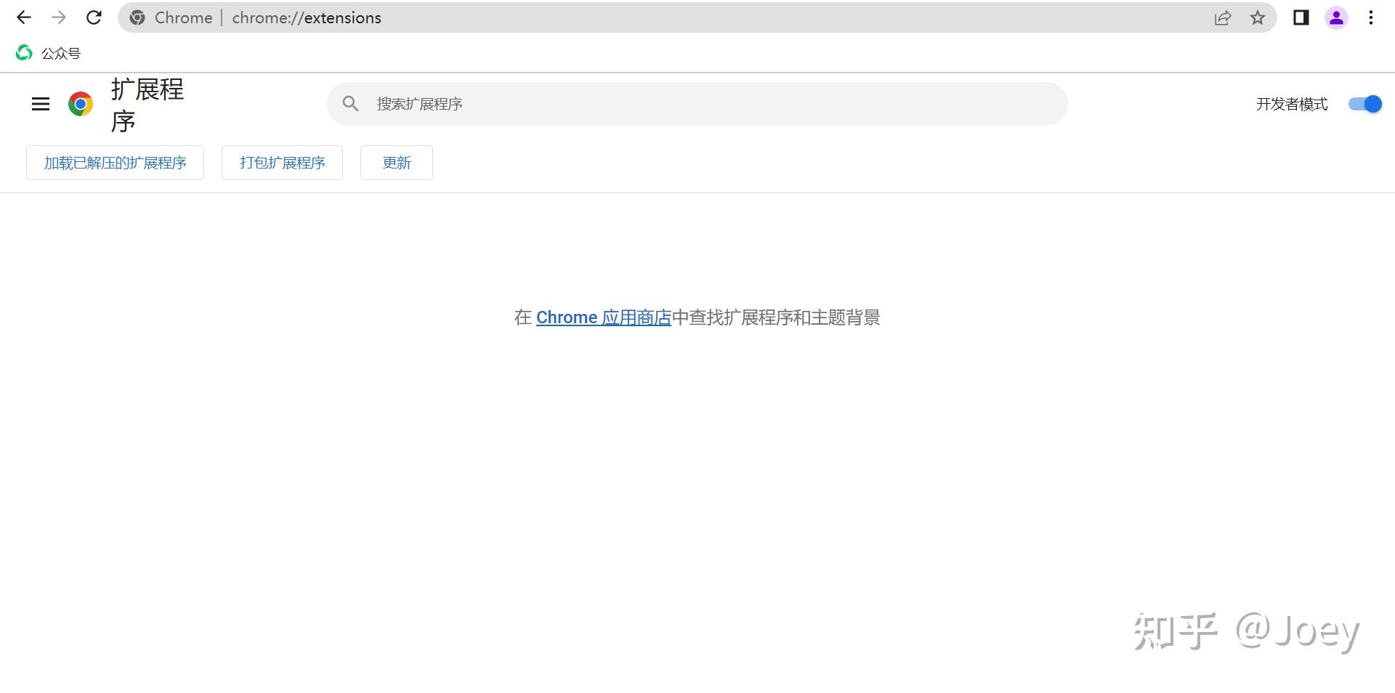Image resolution: width=1395 pixels, height=693 pixels.
Task: Click the search magnifier icon in search bar
Action: 350,103
